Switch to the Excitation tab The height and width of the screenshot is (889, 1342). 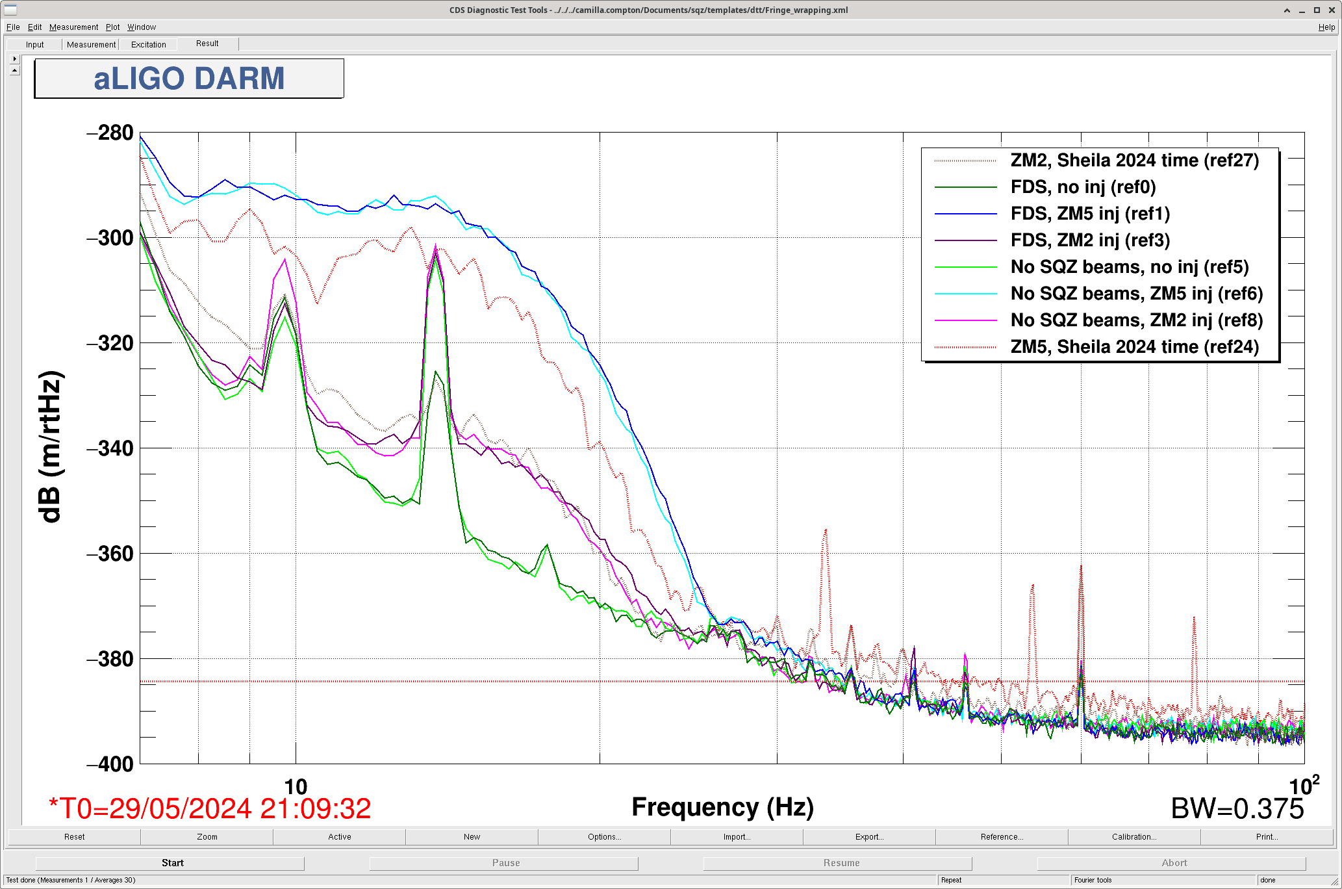(x=148, y=45)
